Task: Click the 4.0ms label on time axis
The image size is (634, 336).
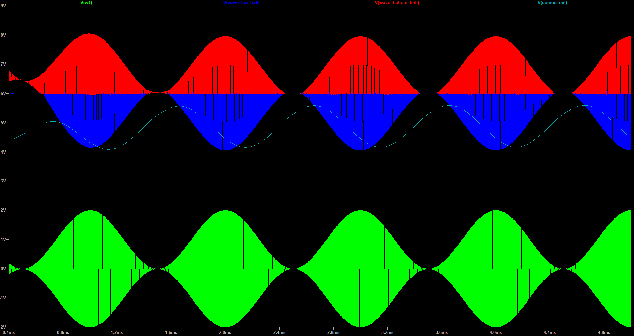Action: (496, 332)
